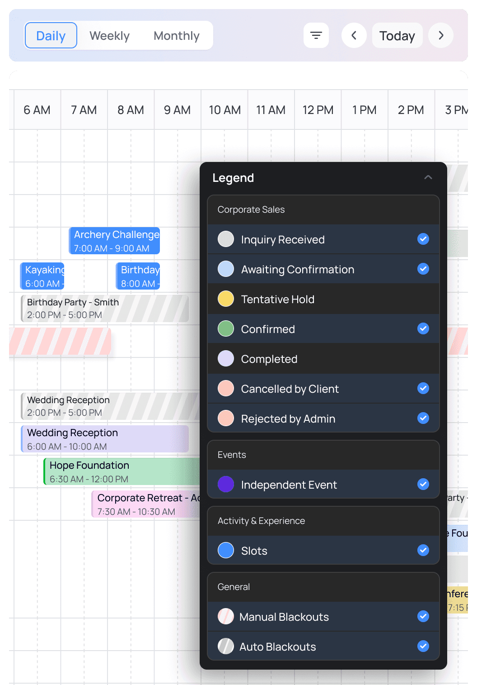477x685 pixels.
Task: Toggle Rejected by Admin visibility
Action: pos(423,418)
